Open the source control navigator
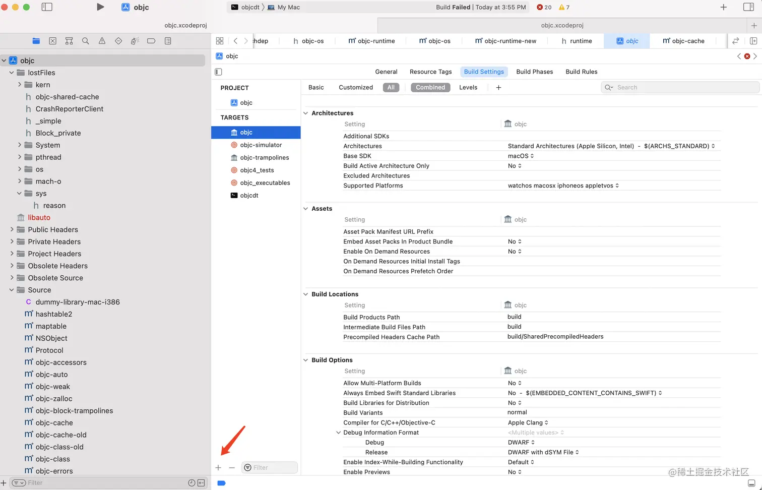Screen dimensions: 762x490 tap(52, 41)
